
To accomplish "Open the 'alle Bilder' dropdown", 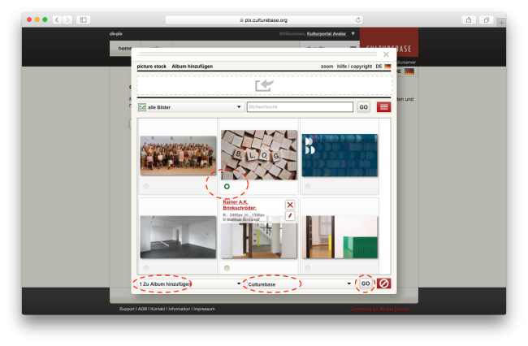I will pyautogui.click(x=191, y=107).
